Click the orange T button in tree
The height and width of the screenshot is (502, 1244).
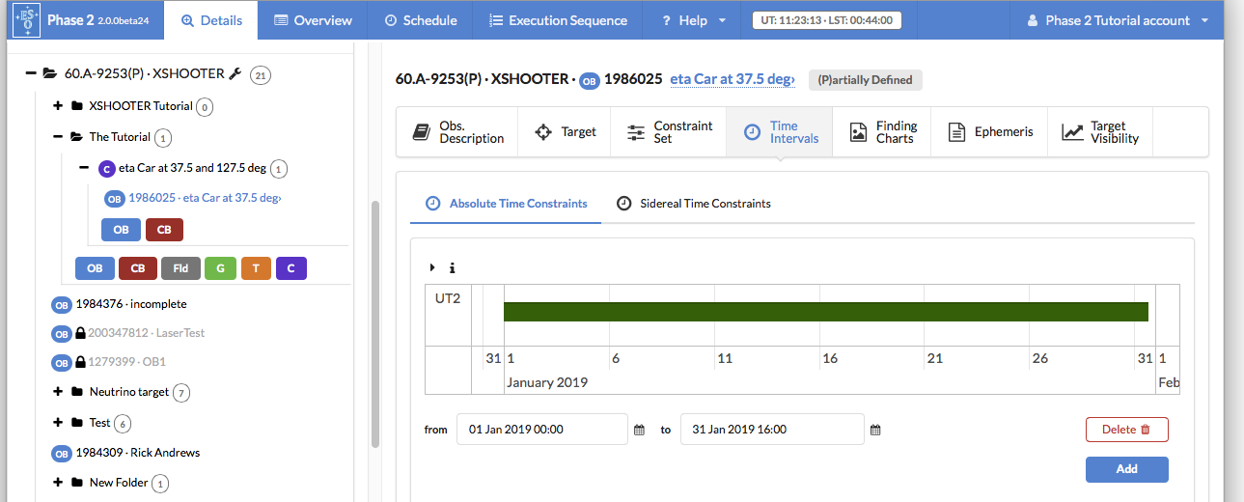(x=256, y=268)
